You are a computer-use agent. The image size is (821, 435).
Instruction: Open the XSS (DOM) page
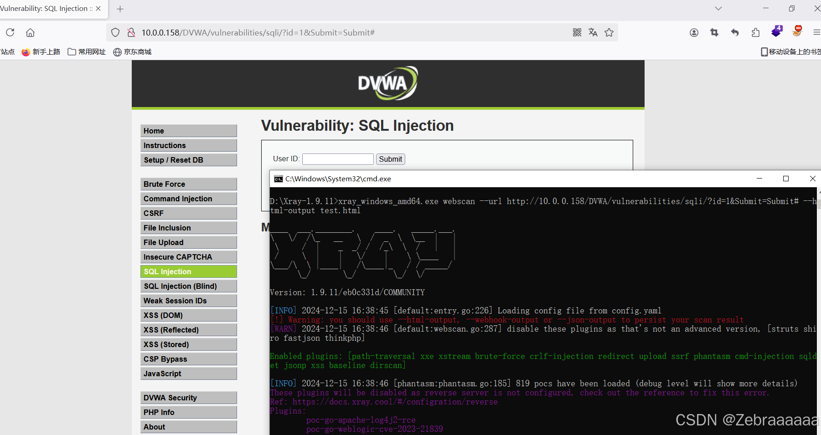click(x=189, y=315)
